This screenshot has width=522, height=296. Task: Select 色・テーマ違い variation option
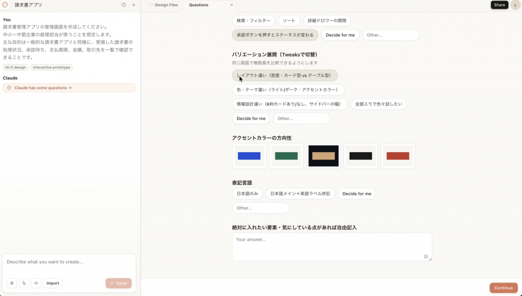pos(288,90)
